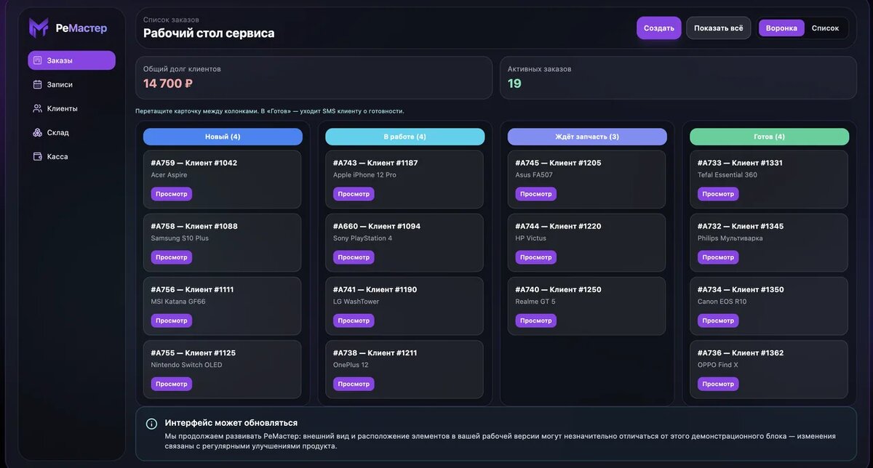Viewport: 873px width, 468px height.
Task: Select card title #A741 — Клиент #1190
Action: (x=375, y=289)
